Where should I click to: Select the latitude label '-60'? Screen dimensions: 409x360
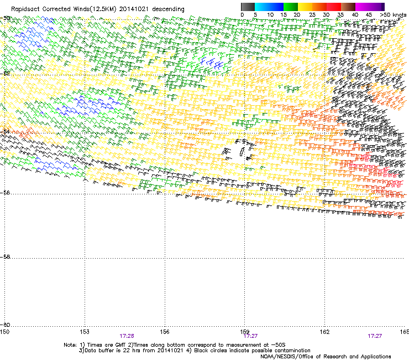(x=5, y=325)
